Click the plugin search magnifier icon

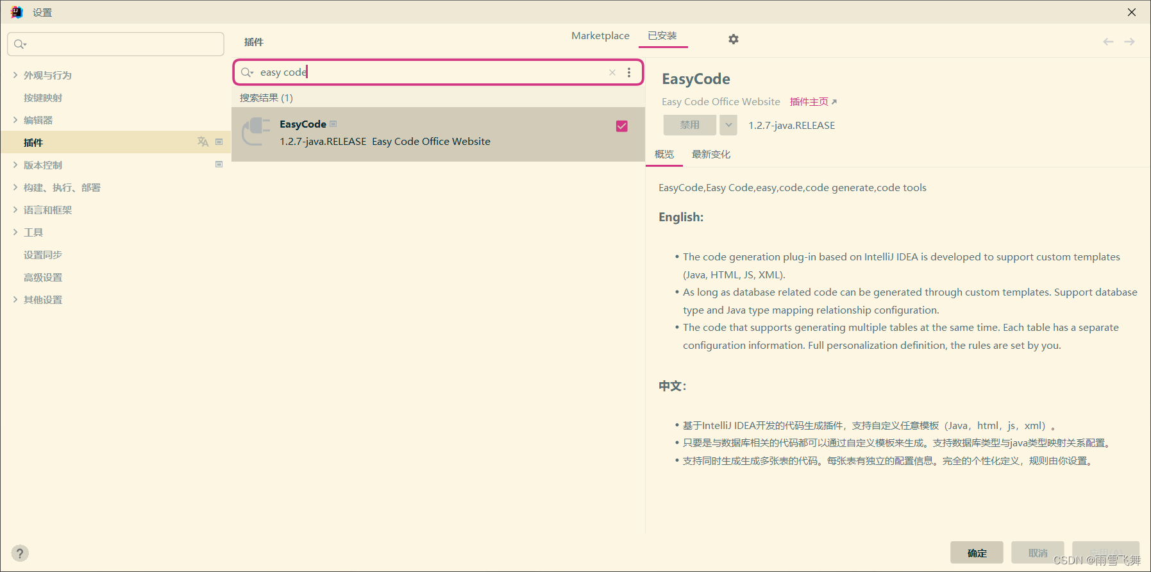pyautogui.click(x=247, y=72)
